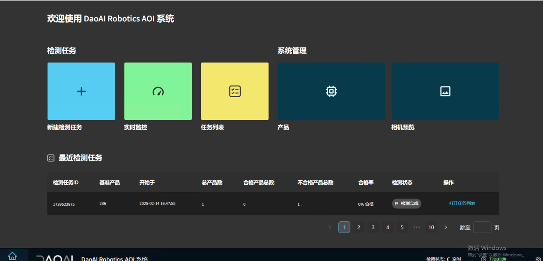This screenshot has height=261, width=543.
Task: Go to previous page arrow in pagination
Action: 330,227
